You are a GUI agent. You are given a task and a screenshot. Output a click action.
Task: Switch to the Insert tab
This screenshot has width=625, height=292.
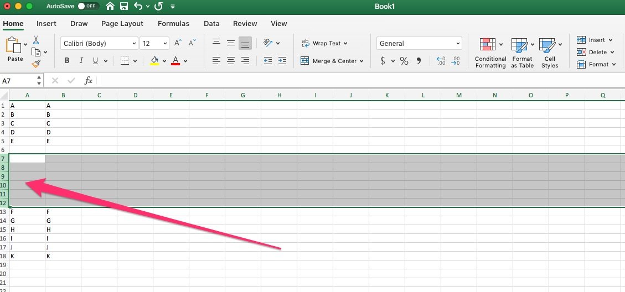[x=47, y=23]
